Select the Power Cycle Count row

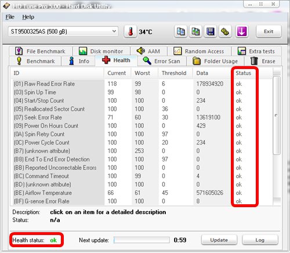coord(142,143)
